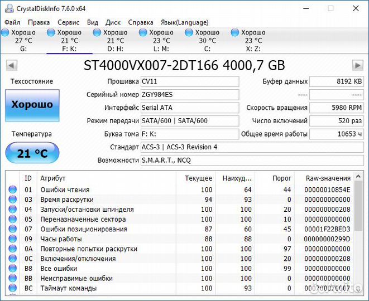369x301 pixels.
Task: Click status icon for Ошибки позиционирования
Action: point(13,229)
